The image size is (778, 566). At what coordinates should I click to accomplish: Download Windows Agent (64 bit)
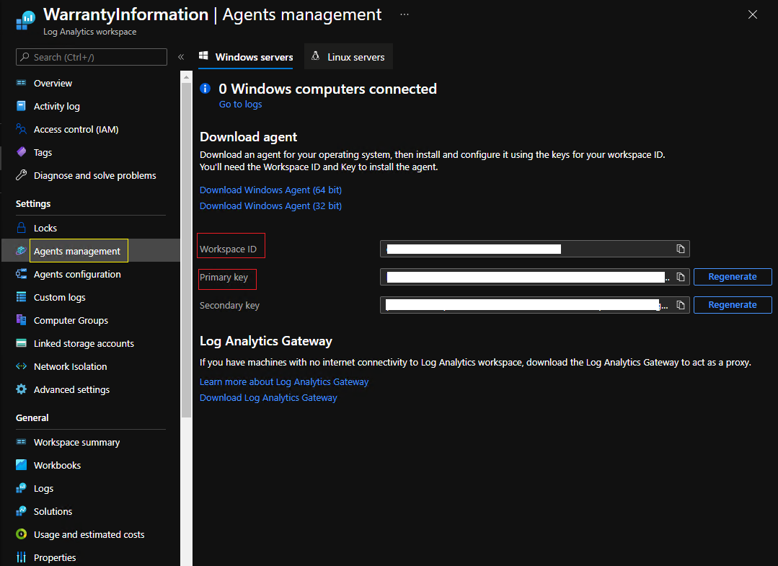270,190
